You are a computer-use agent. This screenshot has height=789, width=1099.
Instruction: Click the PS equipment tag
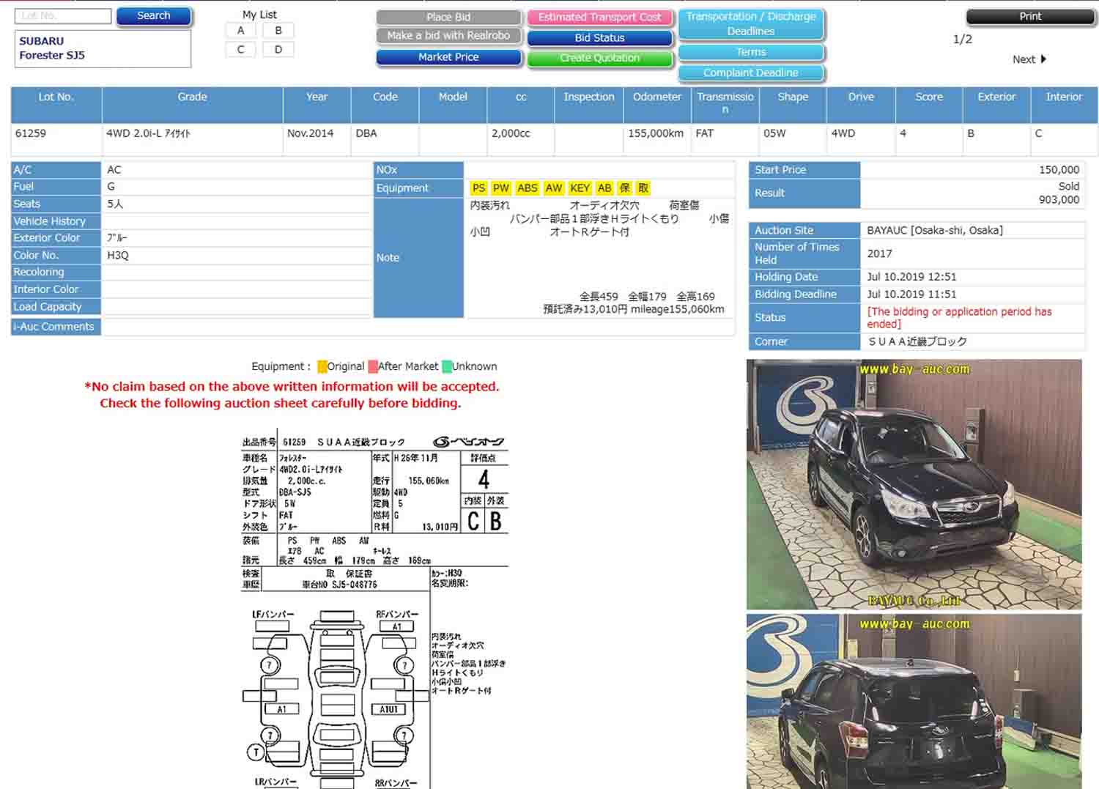click(478, 188)
